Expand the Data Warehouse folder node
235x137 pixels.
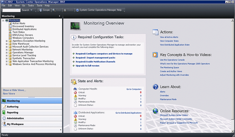point(7,44)
